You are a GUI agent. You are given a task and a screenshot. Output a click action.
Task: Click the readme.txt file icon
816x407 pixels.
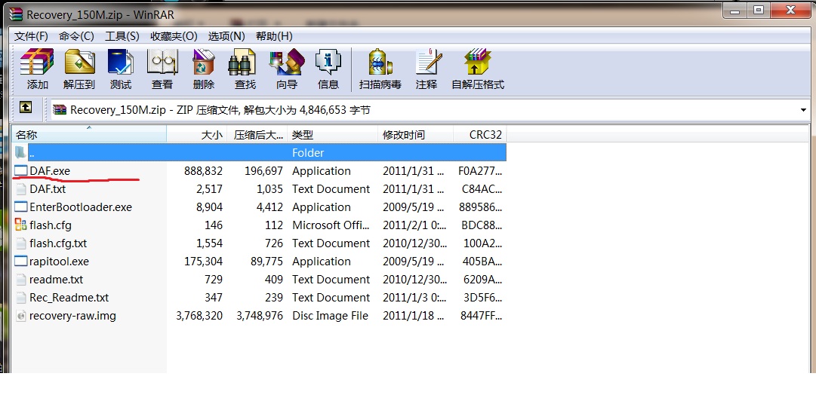[20, 279]
